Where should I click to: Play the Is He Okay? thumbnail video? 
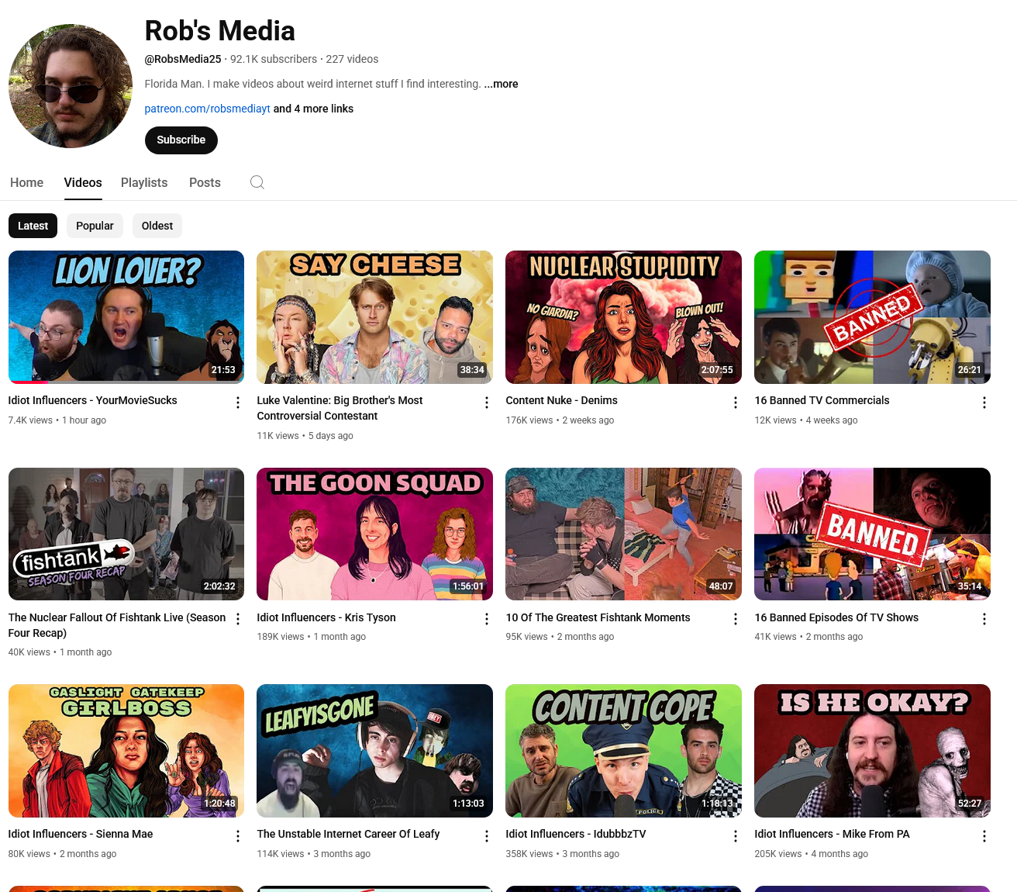coord(873,750)
